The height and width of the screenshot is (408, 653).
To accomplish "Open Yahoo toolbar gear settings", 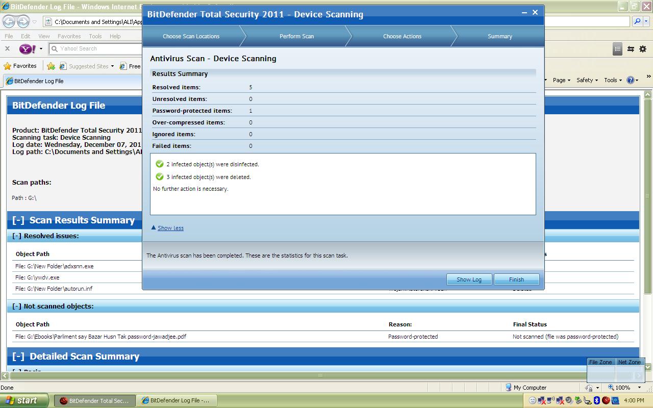I will tap(643, 49).
